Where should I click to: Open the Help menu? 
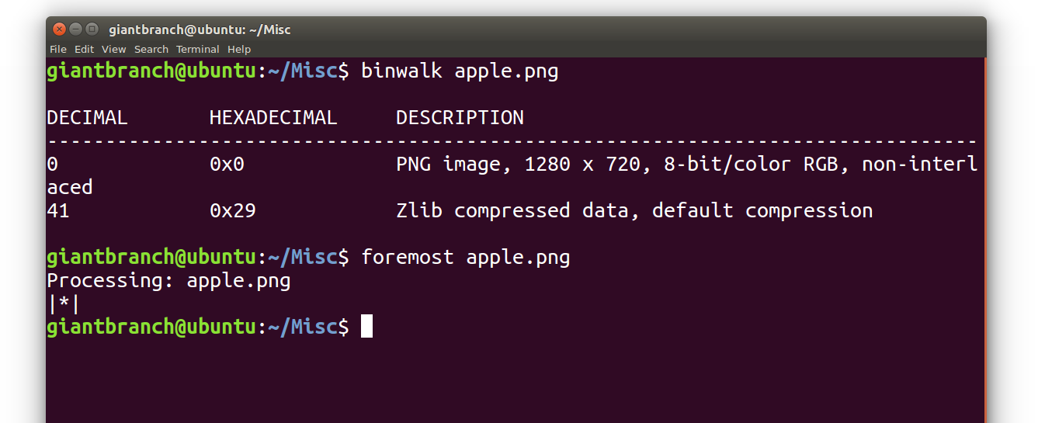pos(239,49)
